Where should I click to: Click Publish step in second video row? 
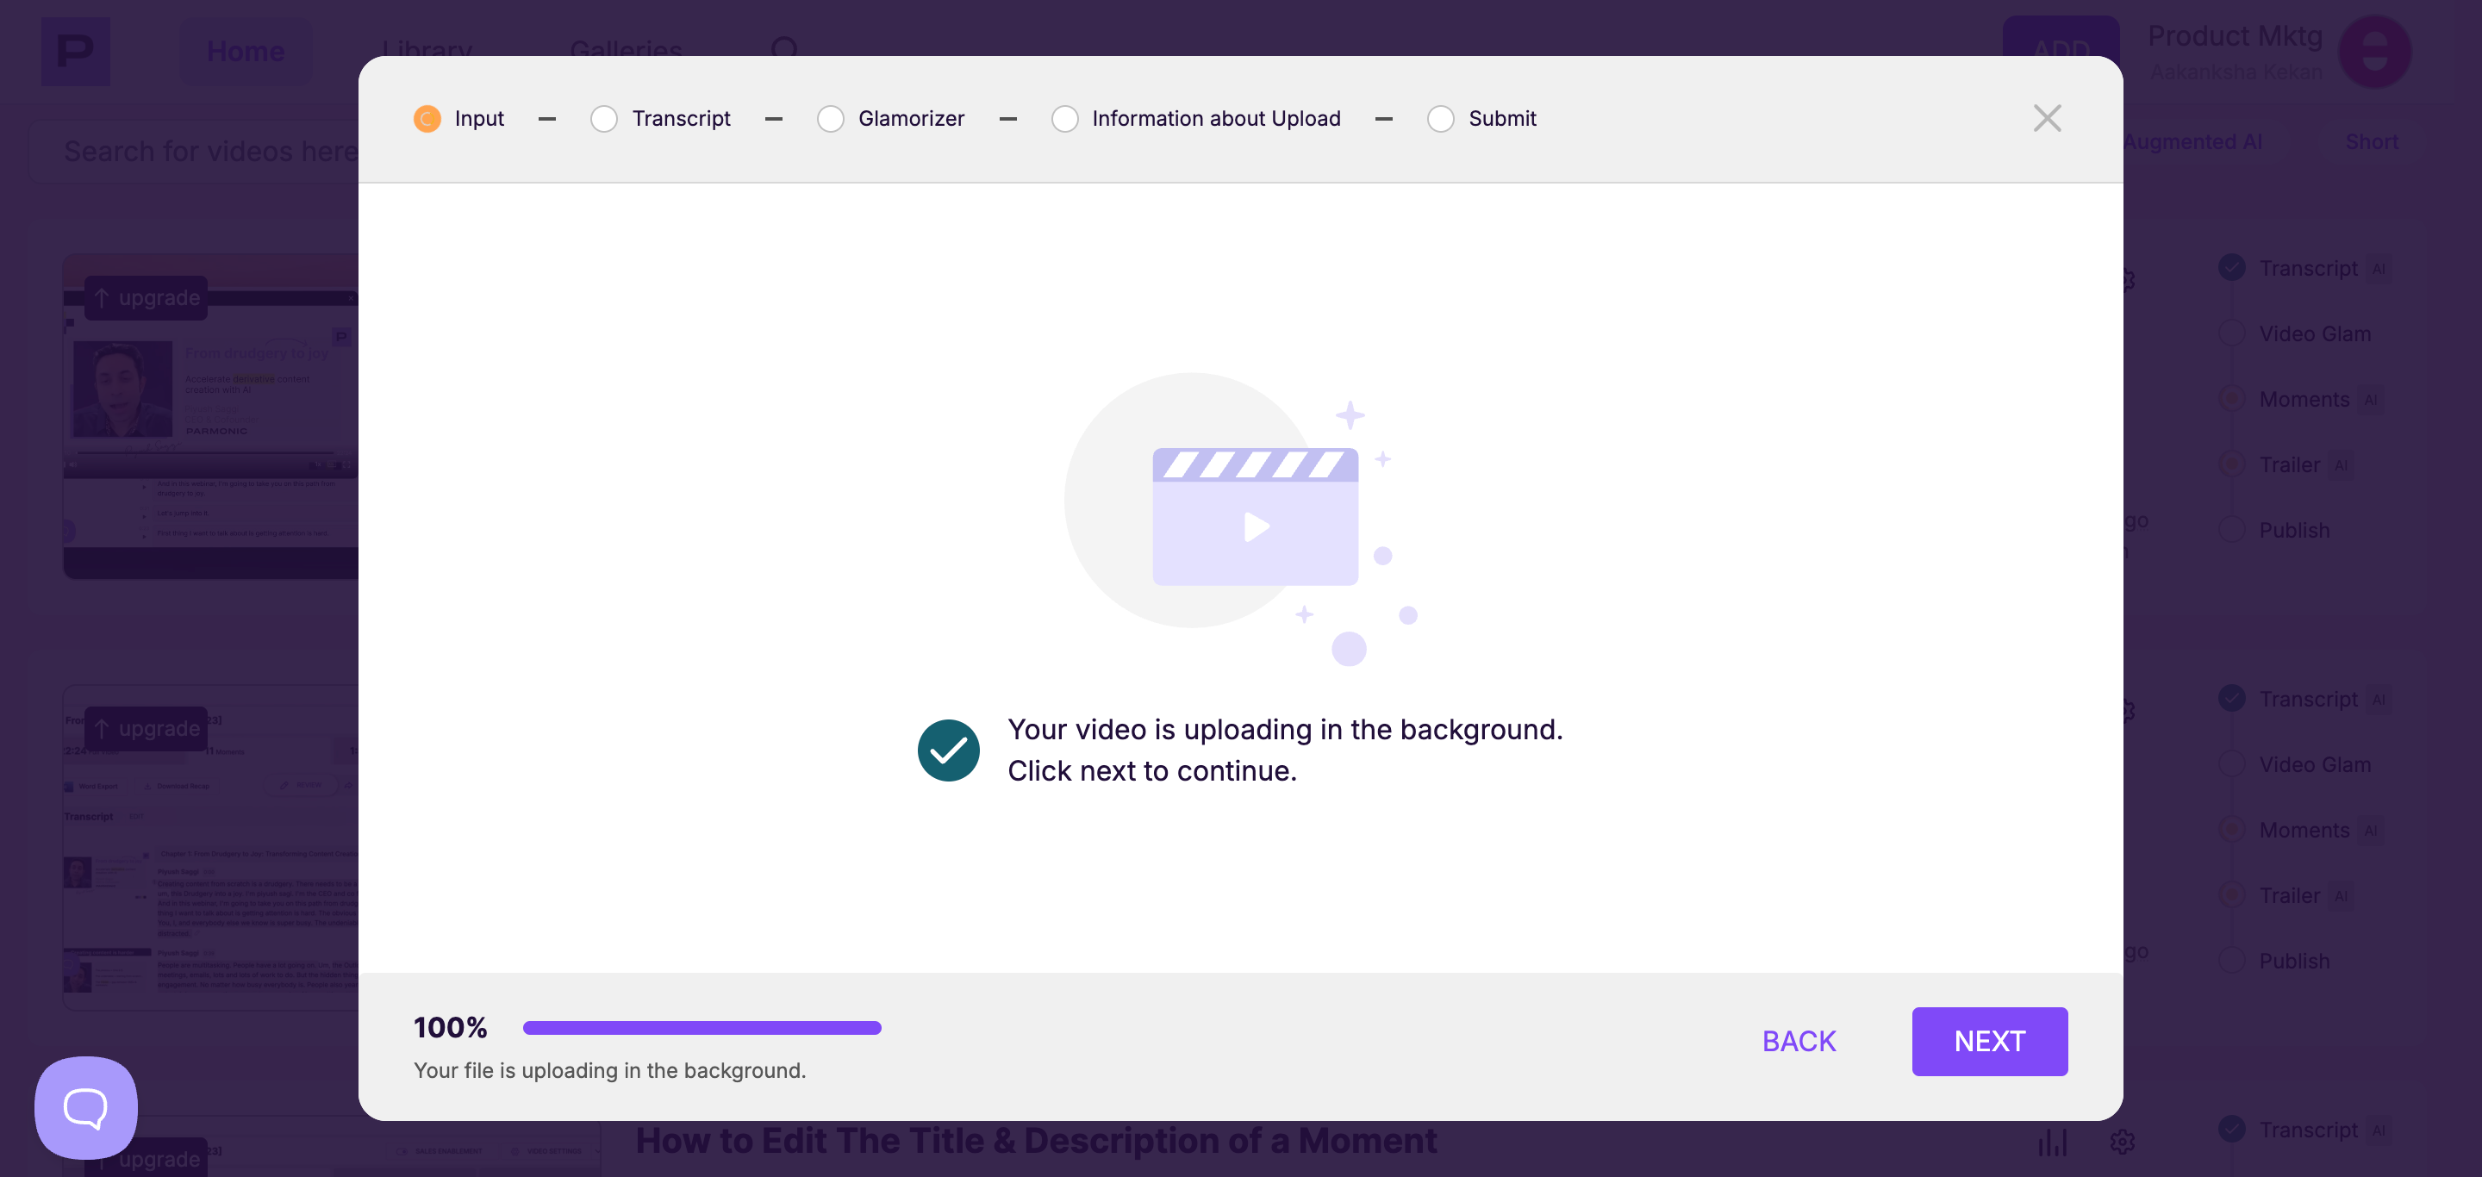point(2293,960)
